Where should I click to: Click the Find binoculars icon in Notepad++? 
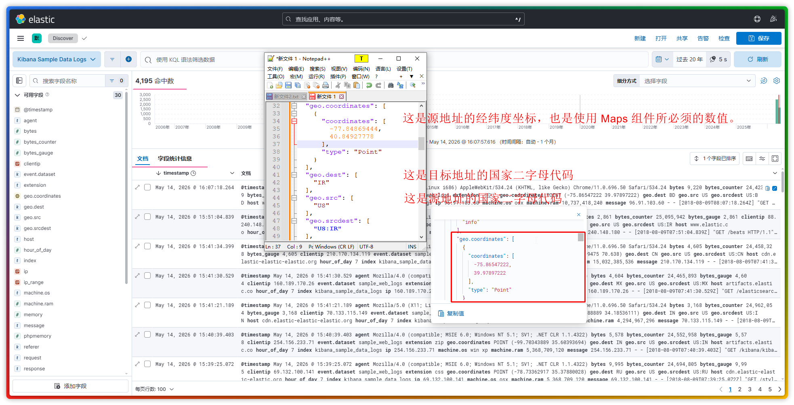391,85
